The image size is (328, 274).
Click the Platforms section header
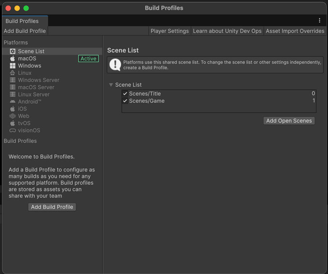click(16, 43)
